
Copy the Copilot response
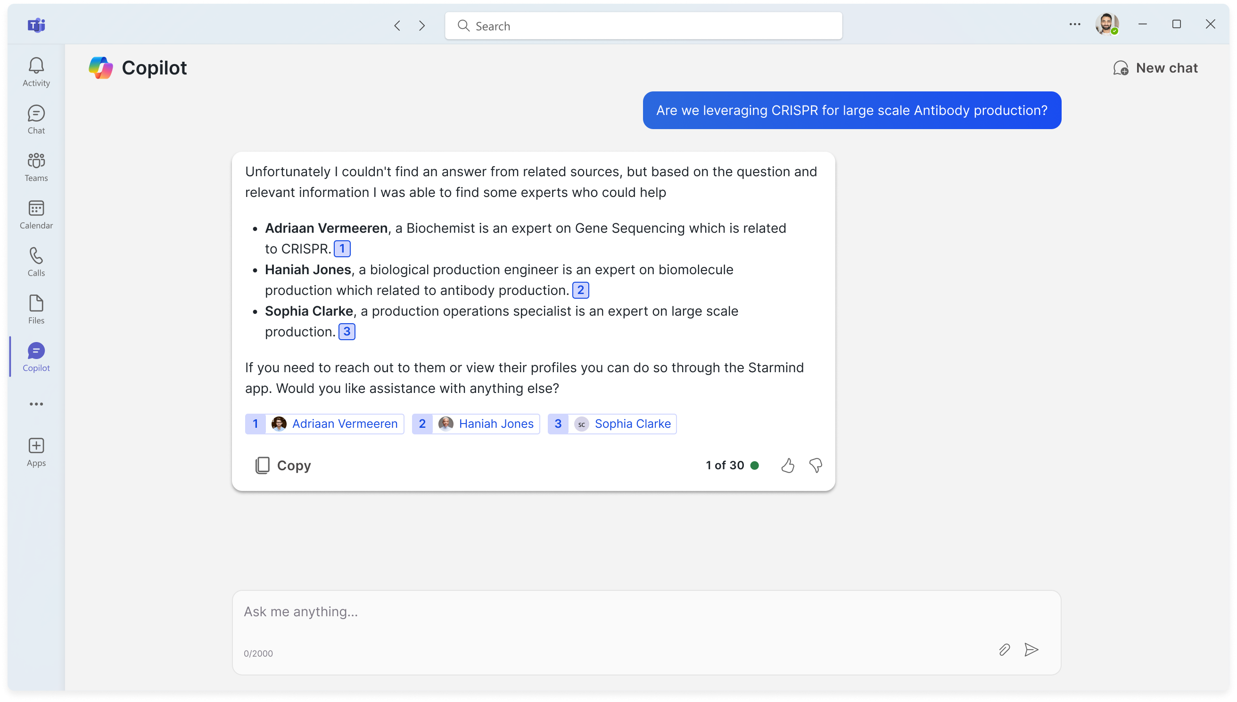tap(283, 465)
